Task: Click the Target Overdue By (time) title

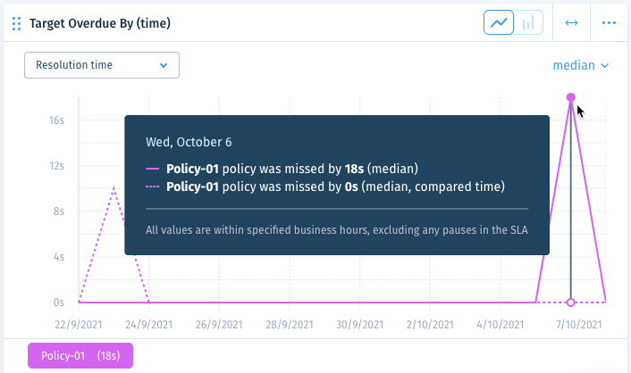Action: tap(100, 23)
